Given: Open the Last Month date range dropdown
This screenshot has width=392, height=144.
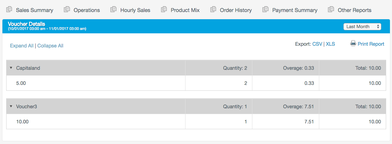Looking at the screenshot, I should coord(362,27).
